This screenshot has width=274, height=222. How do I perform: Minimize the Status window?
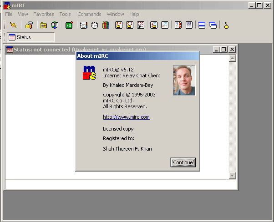216,50
